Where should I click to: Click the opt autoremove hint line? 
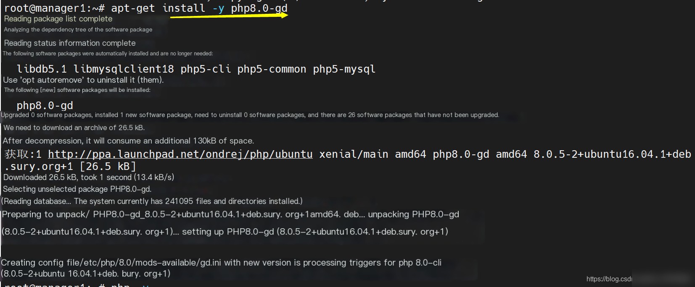tap(83, 80)
